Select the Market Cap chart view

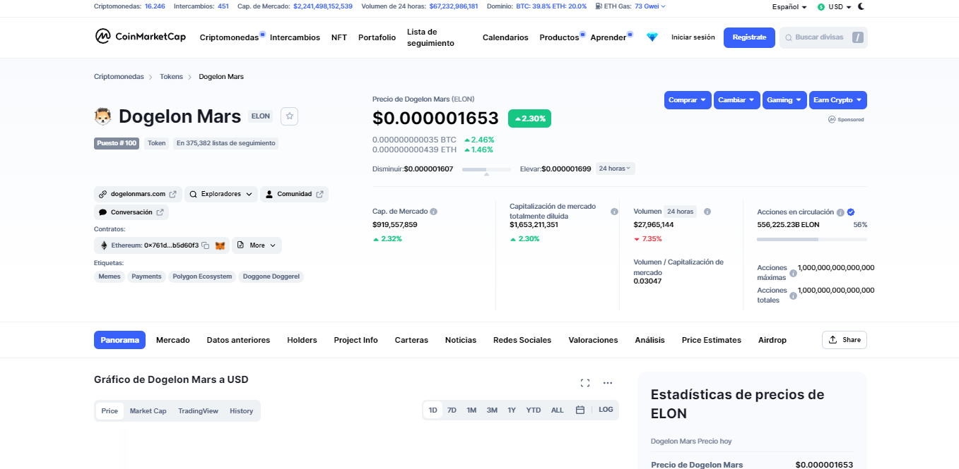point(148,411)
